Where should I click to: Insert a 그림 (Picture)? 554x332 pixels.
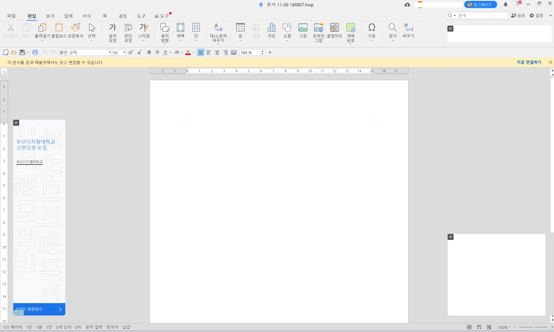tap(303, 31)
